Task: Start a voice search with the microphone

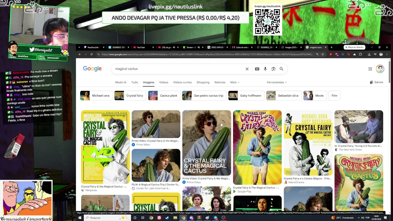Action: coord(265,69)
